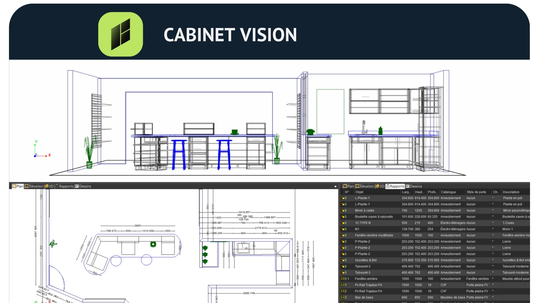Image resolution: width=539 pixels, height=303 pixels.
Task: Click row icon of Bouteille savon à vaisselle
Action: click(342, 217)
